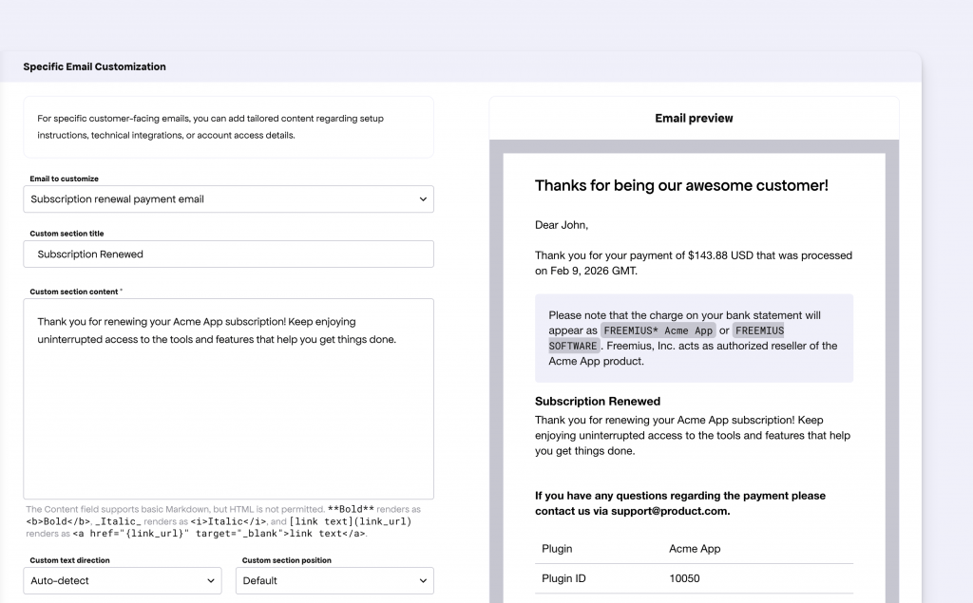The height and width of the screenshot is (603, 973).
Task: Click the Custom section title input field
Action: pyautogui.click(x=228, y=254)
